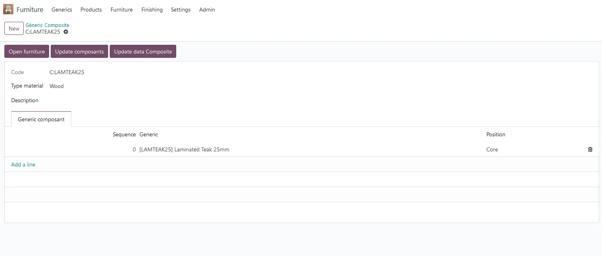The width and height of the screenshot is (602, 256).
Task: Click Update composants button
Action: [79, 52]
